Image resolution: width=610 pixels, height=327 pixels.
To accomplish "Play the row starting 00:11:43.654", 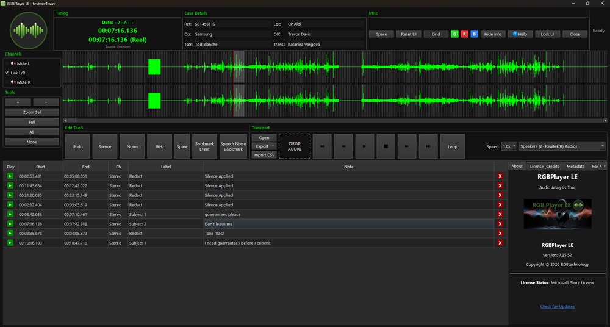I will point(10,185).
